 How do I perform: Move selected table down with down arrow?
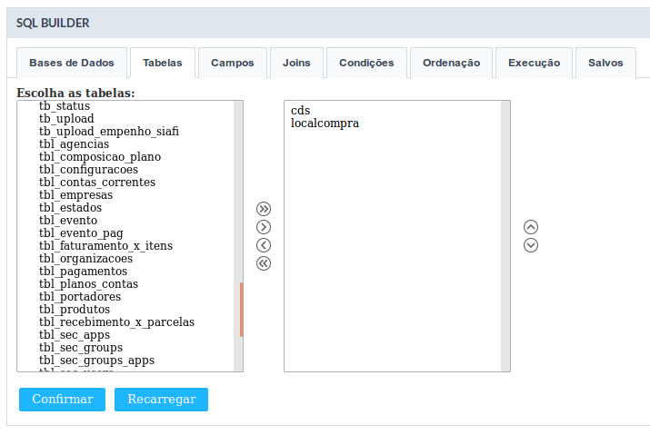531,245
